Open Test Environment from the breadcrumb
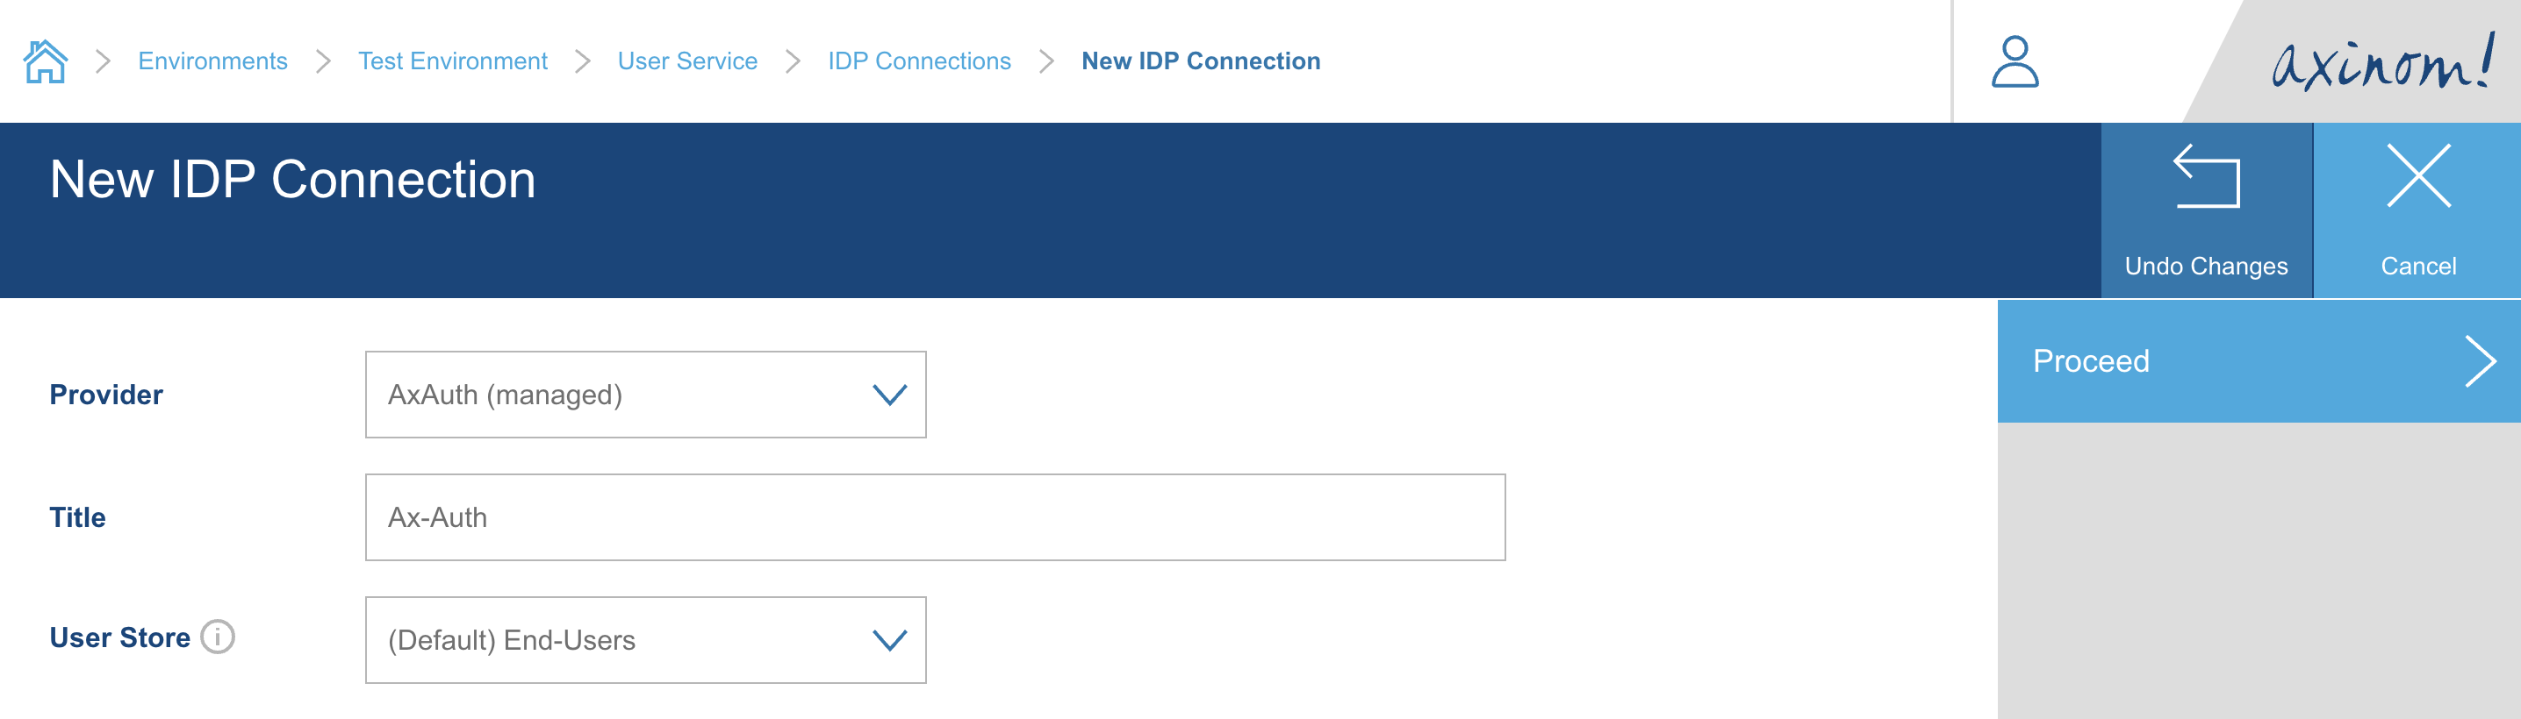Image resolution: width=2521 pixels, height=719 pixels. click(x=453, y=61)
